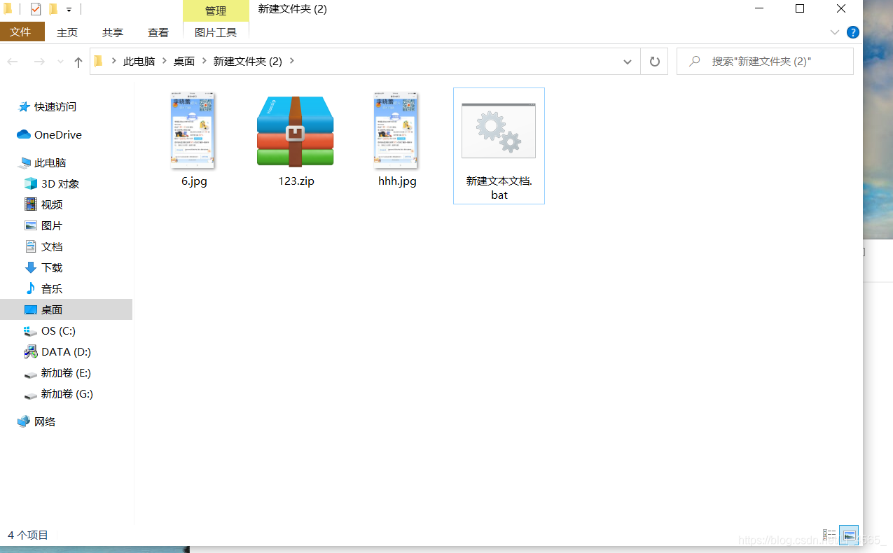
Task: Open 3D 对象 in the navigation pane
Action: [60, 183]
